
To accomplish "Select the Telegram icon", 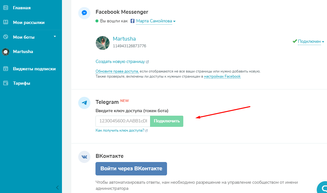I will pyautogui.click(x=84, y=103).
